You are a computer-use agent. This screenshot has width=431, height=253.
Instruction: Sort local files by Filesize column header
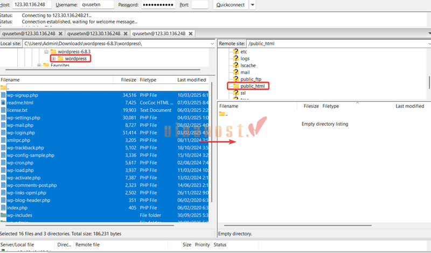point(128,80)
